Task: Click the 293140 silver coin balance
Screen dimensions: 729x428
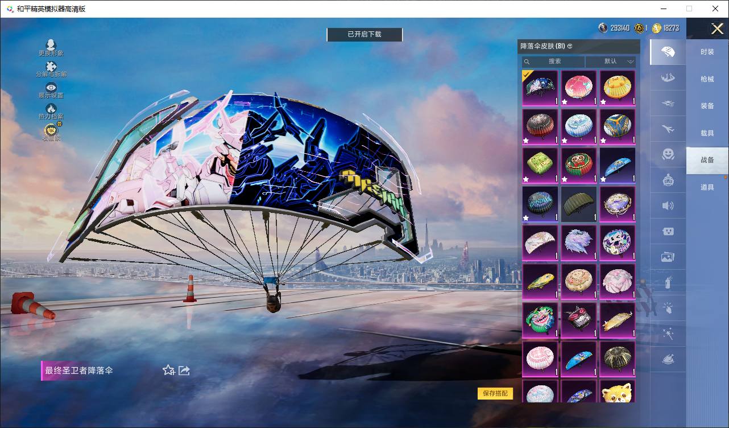Action: tap(615, 28)
